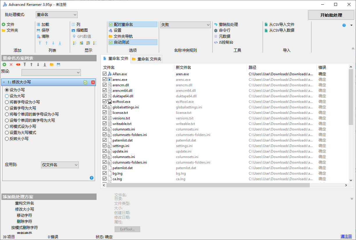Move the selected file to bottom of the list
The image size is (356, 240).
point(60,43)
